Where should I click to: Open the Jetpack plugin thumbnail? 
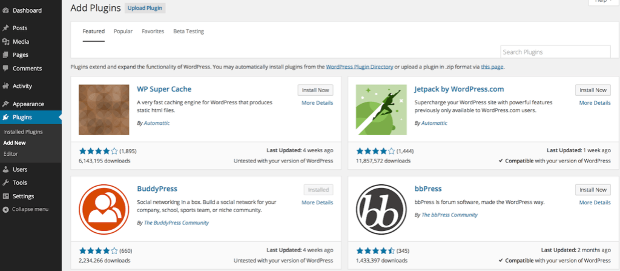point(381,110)
